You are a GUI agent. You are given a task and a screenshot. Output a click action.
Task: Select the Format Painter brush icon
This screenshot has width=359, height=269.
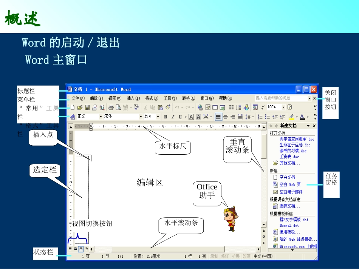click(x=168, y=107)
